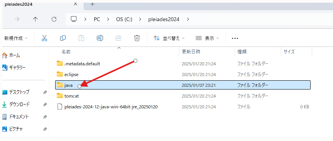Click the eclipse folder icon

(x=60, y=74)
